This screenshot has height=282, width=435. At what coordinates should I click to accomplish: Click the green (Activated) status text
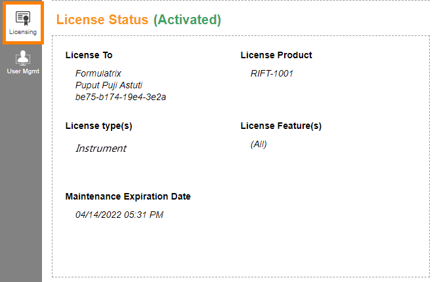coord(187,20)
